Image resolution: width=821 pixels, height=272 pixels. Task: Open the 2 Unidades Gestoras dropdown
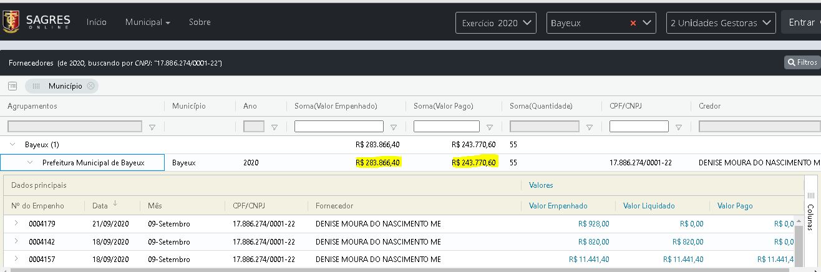tap(720, 23)
